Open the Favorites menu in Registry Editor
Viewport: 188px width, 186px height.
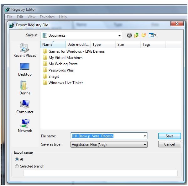(x=47, y=17)
